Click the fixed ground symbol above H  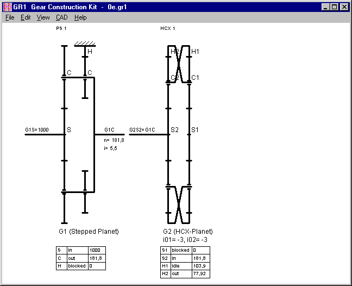(85, 43)
